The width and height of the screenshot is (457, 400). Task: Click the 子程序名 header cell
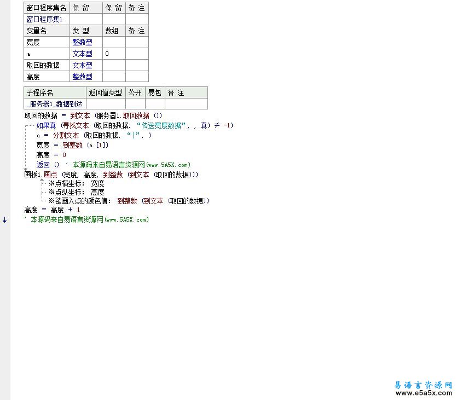click(55, 92)
